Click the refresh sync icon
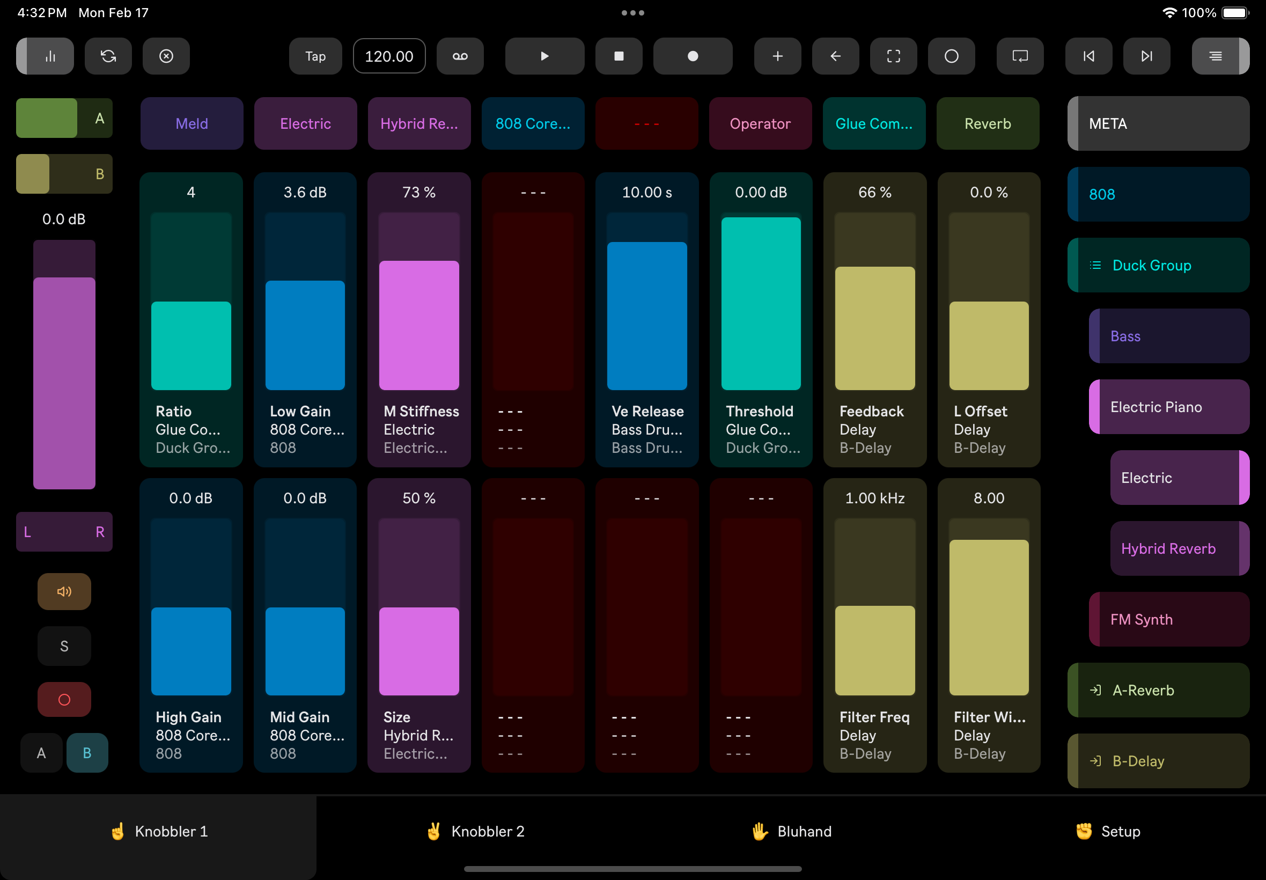The height and width of the screenshot is (880, 1266). click(x=108, y=56)
